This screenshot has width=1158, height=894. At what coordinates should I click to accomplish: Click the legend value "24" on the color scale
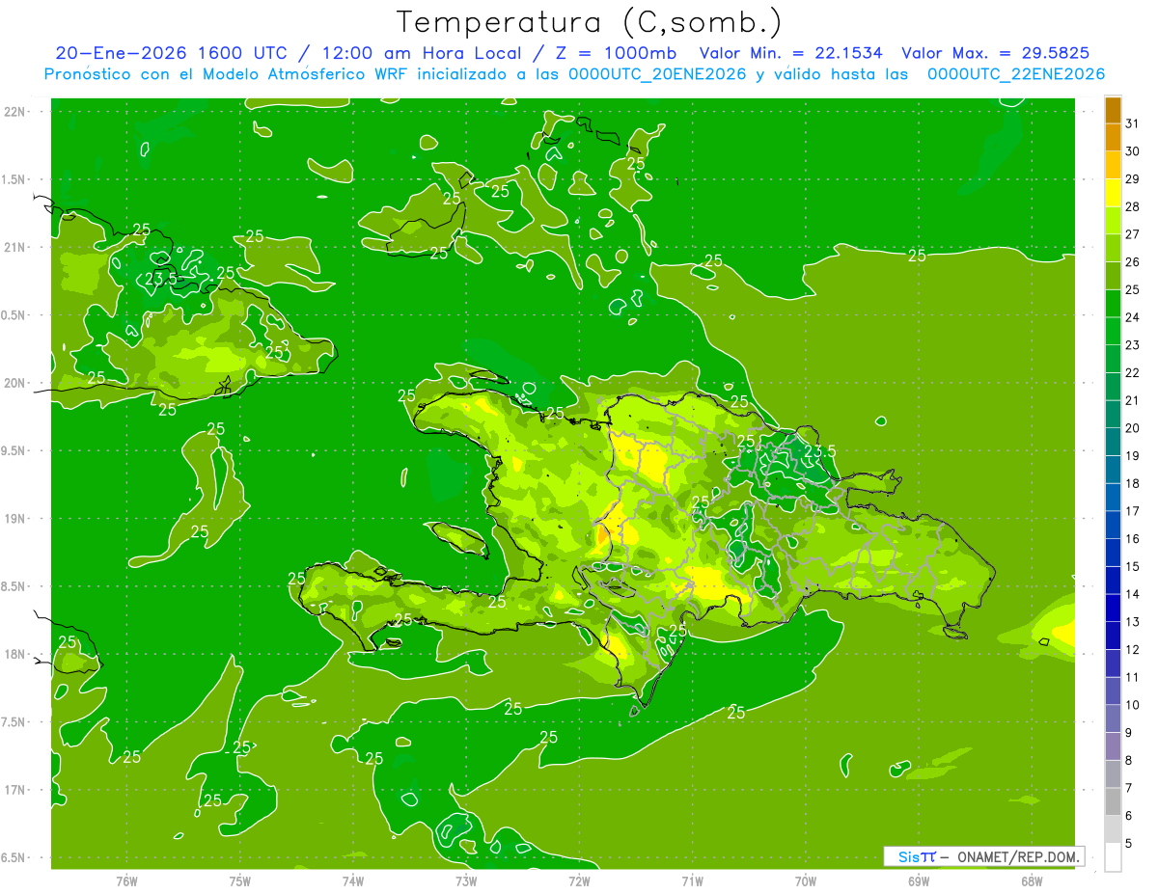[1133, 317]
